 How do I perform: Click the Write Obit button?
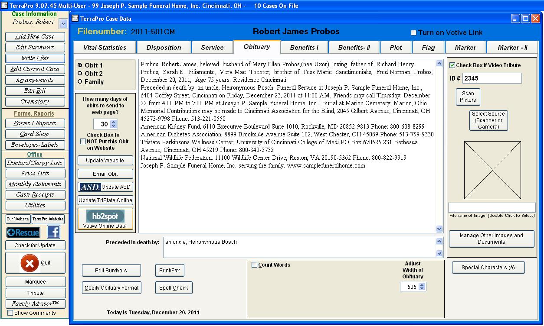[x=35, y=58]
